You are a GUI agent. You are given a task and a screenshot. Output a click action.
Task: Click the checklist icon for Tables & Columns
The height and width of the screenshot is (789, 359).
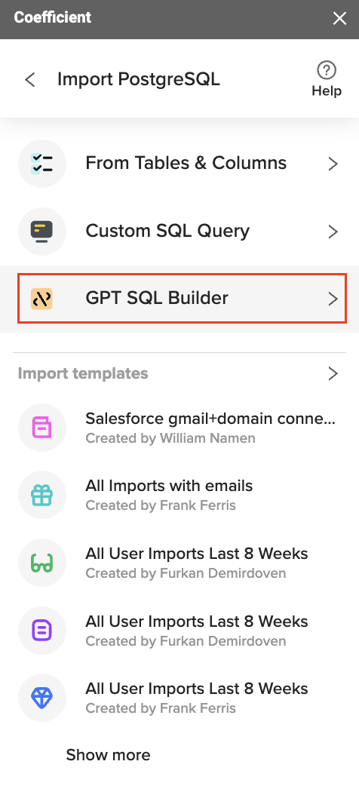(41, 164)
